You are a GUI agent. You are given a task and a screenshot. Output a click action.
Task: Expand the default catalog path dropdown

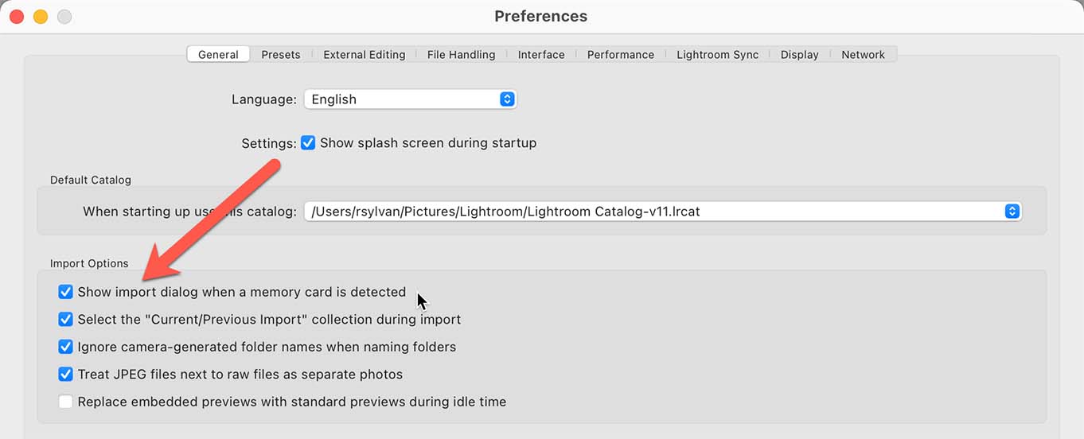662,212
